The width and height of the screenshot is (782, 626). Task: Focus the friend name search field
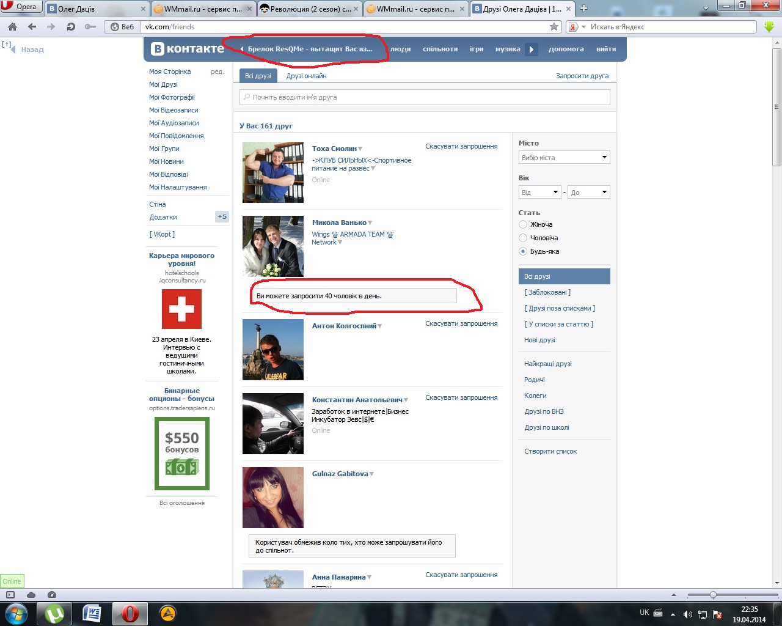[x=425, y=97]
